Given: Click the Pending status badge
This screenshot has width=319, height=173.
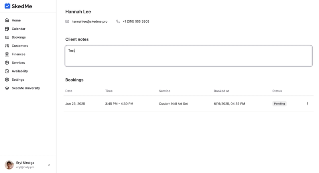Looking at the screenshot, I should [x=280, y=104].
